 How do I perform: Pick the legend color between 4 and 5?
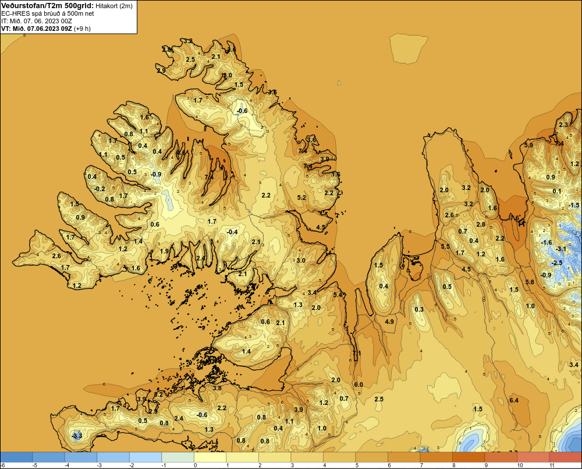[339, 457]
